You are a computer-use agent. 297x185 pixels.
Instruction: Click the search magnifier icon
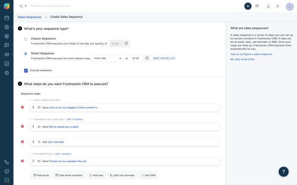point(21,6)
